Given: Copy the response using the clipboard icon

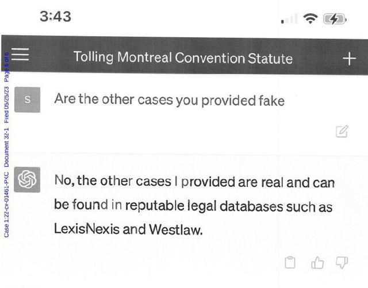Looking at the screenshot, I should [x=291, y=263].
